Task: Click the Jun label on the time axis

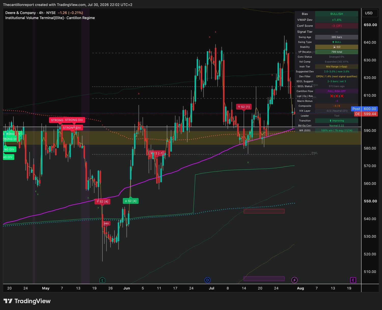Action: [127, 288]
